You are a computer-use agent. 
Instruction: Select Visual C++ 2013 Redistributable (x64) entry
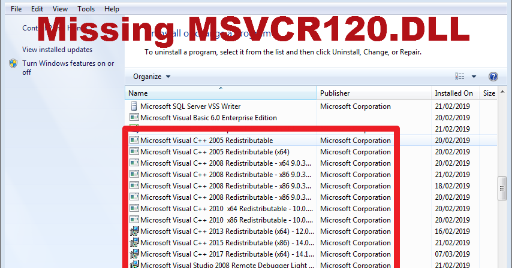(x=227, y=232)
